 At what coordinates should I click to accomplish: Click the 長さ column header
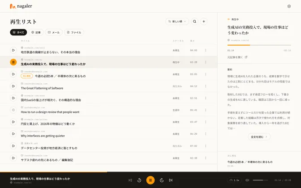[192, 41]
